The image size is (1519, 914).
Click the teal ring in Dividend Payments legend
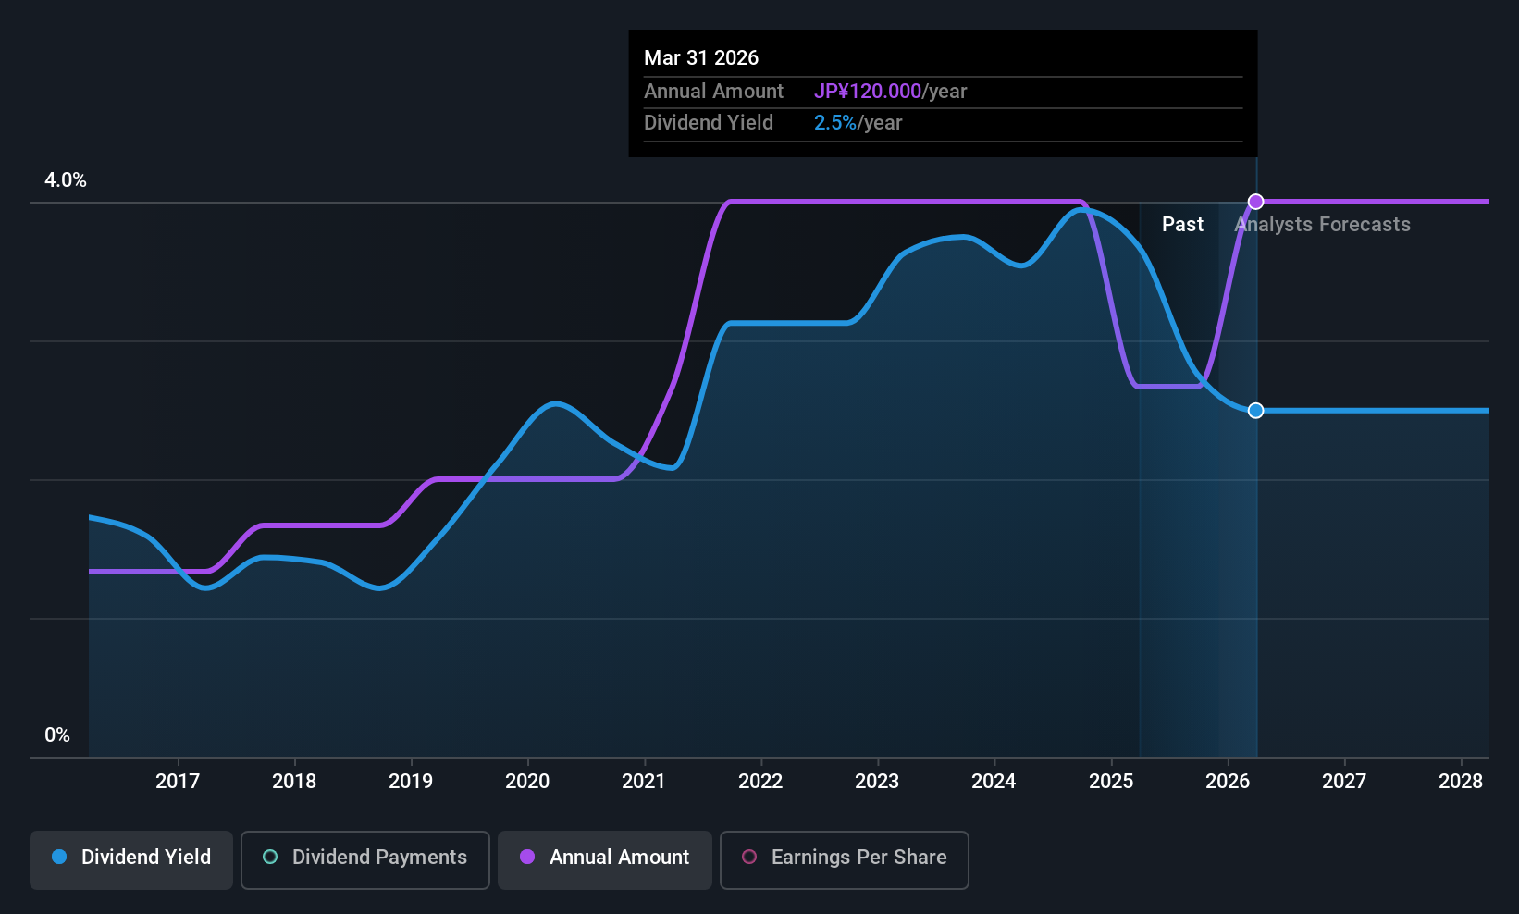click(x=270, y=858)
